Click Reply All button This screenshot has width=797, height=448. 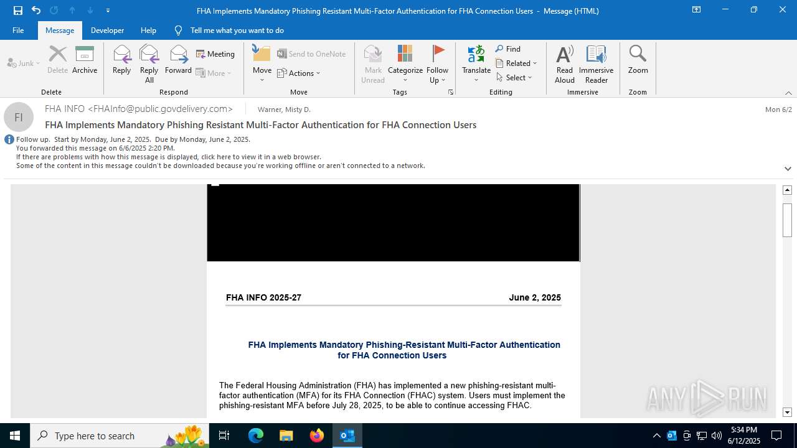[x=149, y=64]
